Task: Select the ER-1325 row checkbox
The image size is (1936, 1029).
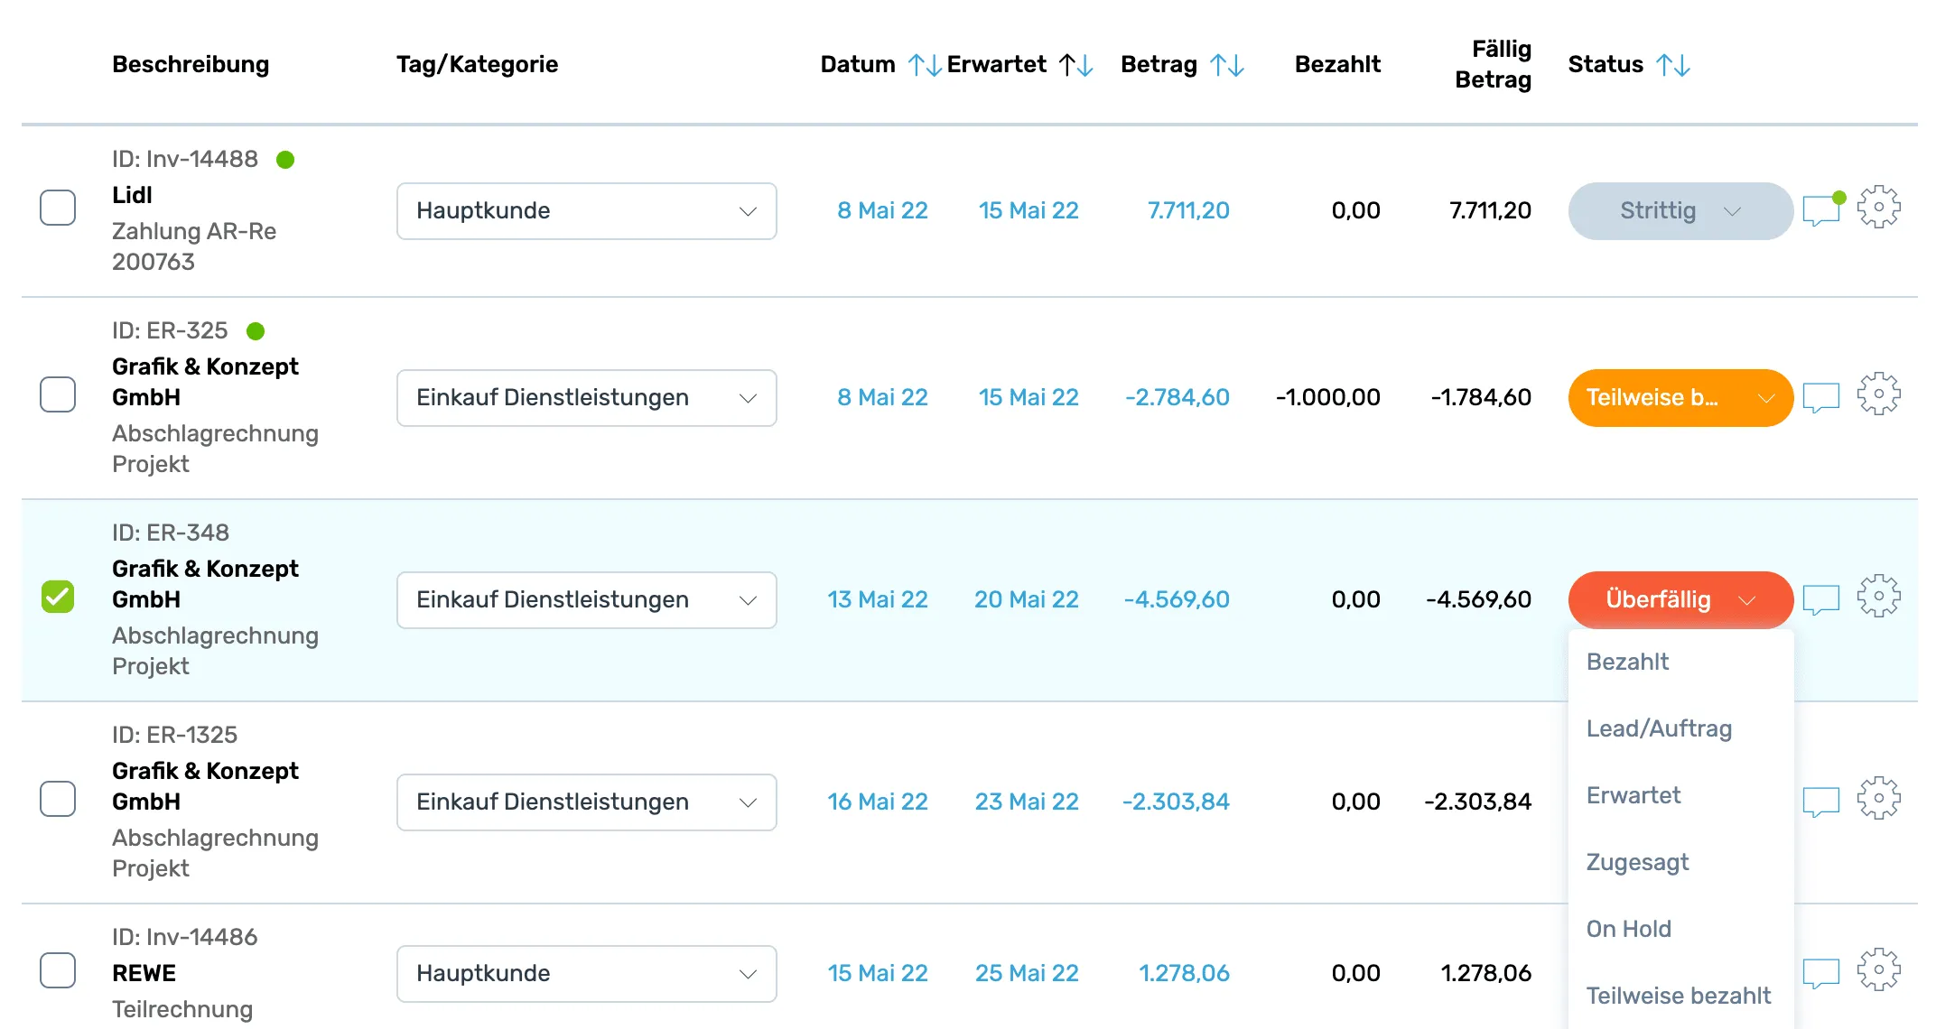Action: click(x=58, y=799)
